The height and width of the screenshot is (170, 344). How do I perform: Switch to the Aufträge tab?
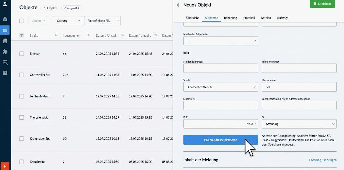pos(283,18)
